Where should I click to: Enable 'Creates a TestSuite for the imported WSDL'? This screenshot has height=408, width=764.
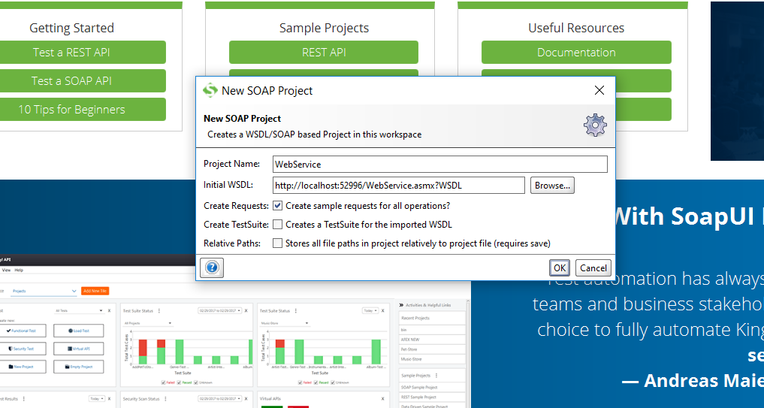(x=277, y=224)
